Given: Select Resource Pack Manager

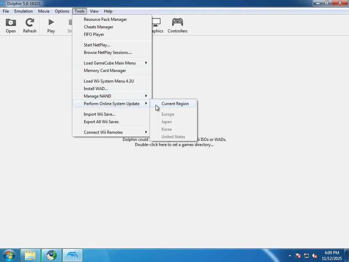Looking at the screenshot, I should [112, 19].
